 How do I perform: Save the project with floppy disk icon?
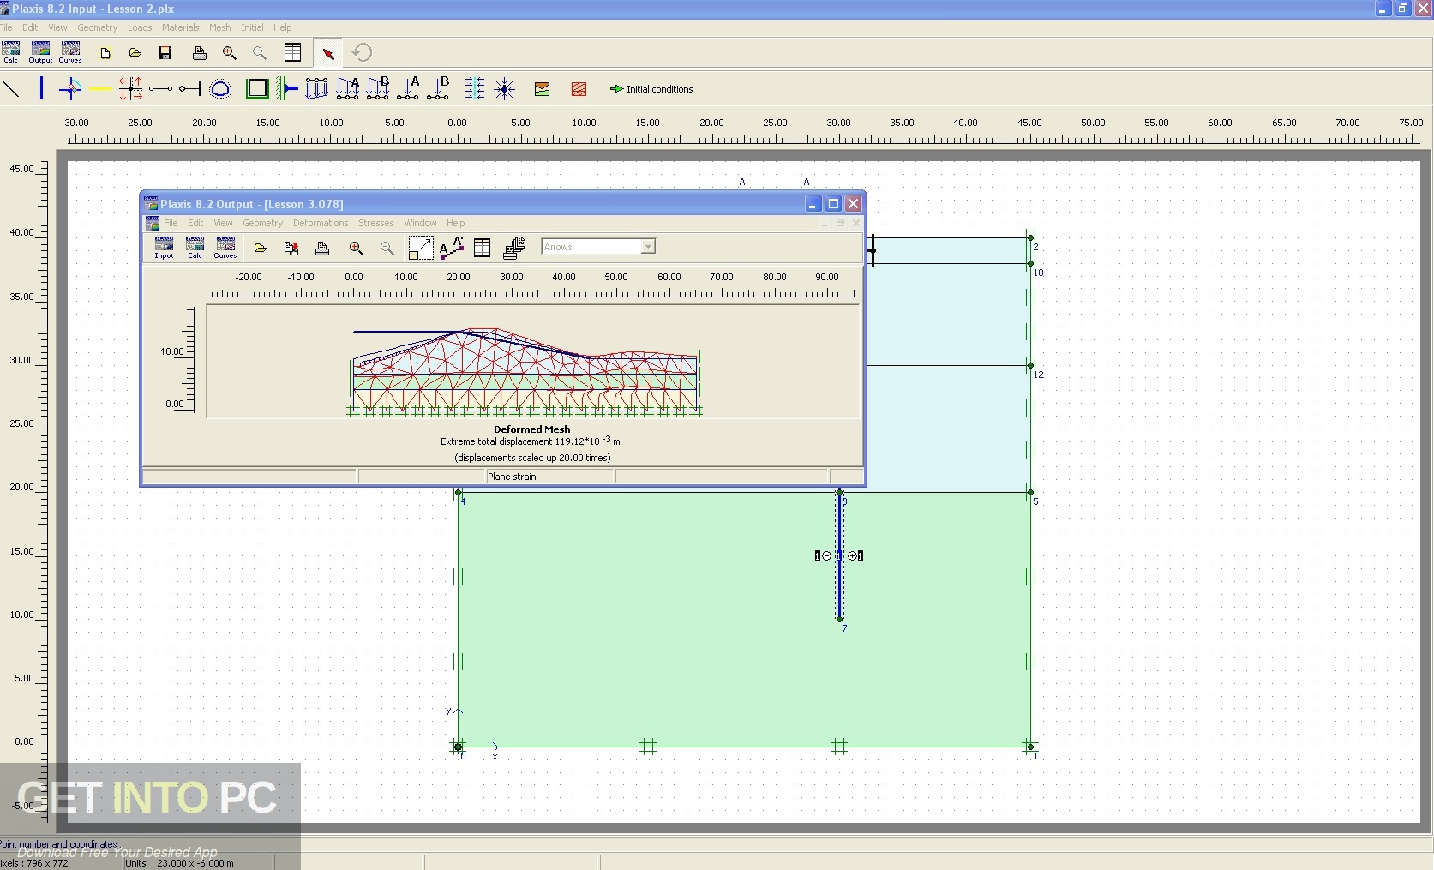coord(165,53)
